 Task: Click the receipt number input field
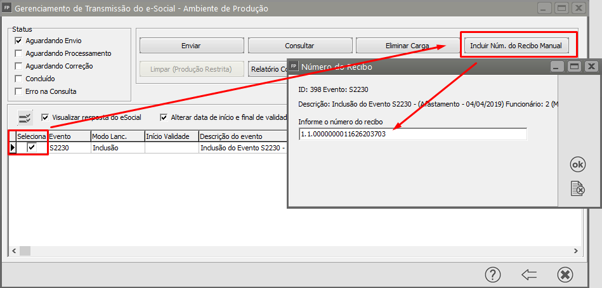[412, 134]
